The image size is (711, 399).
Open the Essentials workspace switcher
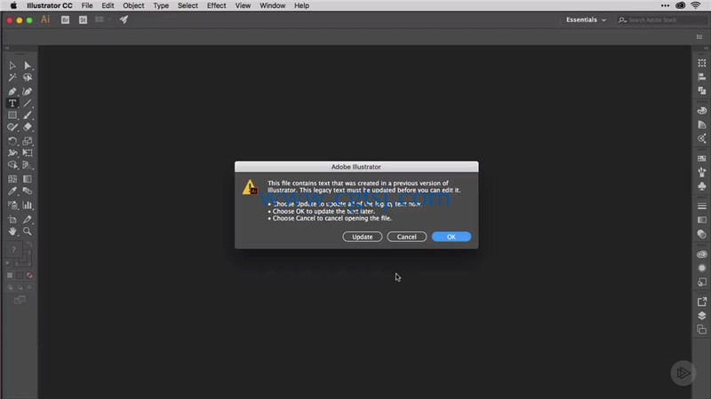coord(586,20)
